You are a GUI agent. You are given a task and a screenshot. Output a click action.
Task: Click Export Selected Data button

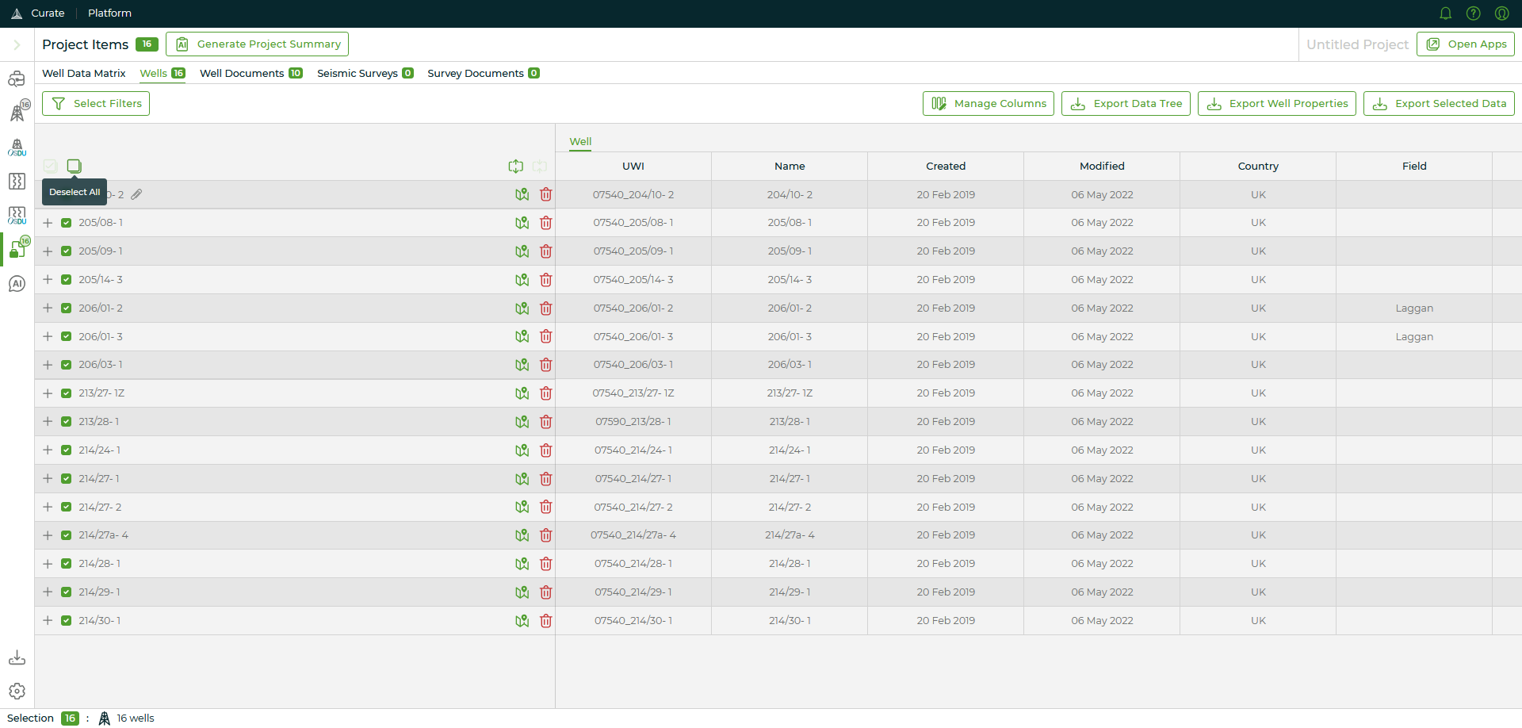click(x=1439, y=104)
